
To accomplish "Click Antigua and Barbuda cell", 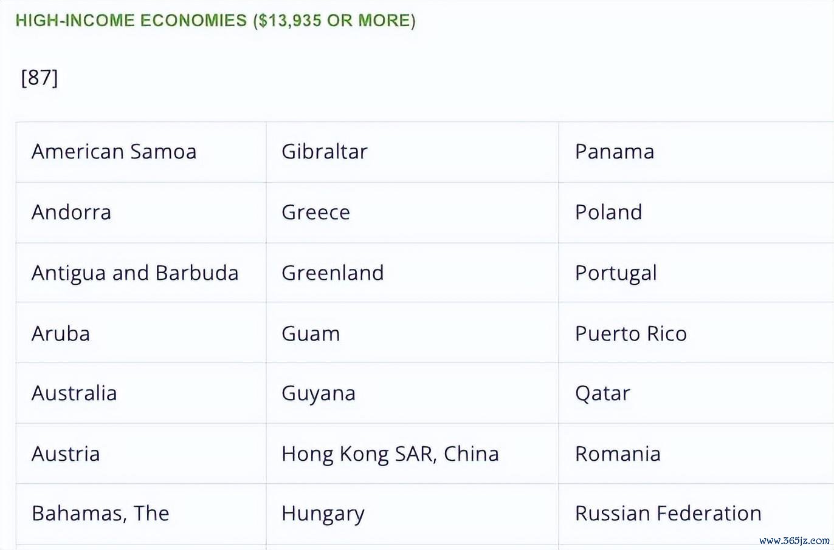I will click(141, 273).
